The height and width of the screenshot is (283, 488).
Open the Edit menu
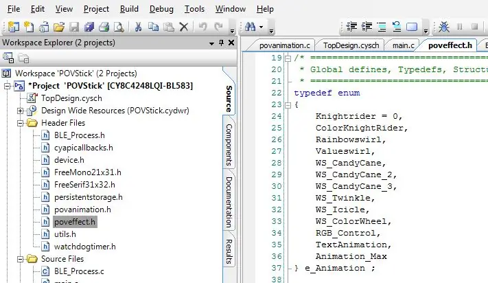point(38,9)
